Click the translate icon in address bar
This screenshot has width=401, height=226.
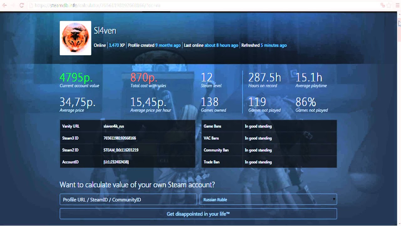pos(383,5)
